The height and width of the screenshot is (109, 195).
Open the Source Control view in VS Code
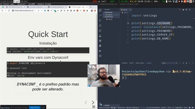[100, 20]
